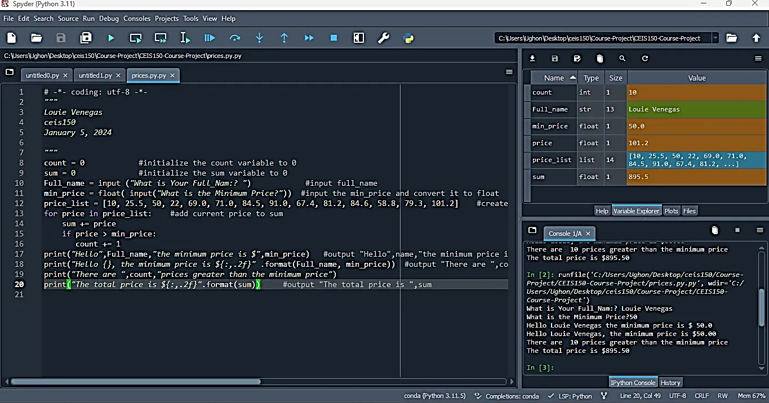The width and height of the screenshot is (769, 403).
Task: Open PYTHONPATH manager python icon
Action: click(x=408, y=38)
